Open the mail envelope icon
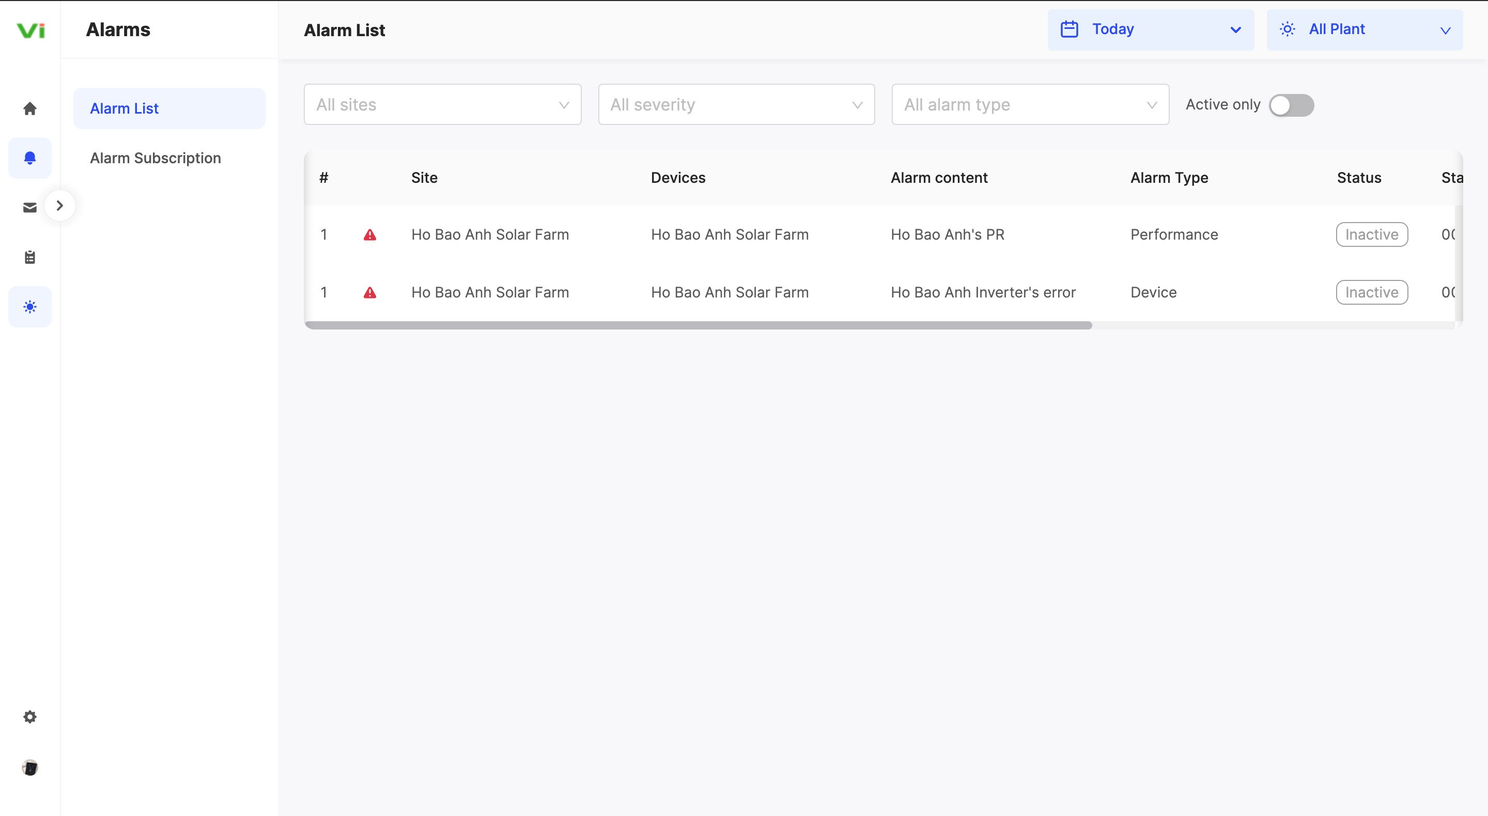The image size is (1488, 816). (x=30, y=207)
